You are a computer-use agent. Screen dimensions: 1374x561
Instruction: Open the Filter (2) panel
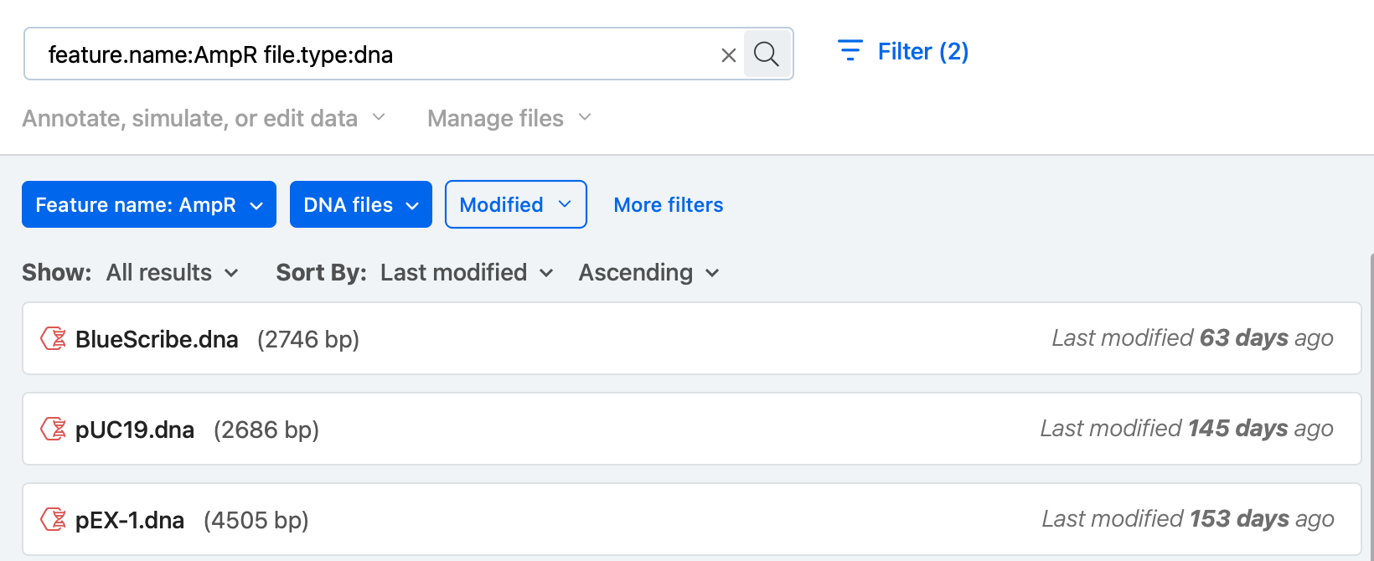point(922,52)
